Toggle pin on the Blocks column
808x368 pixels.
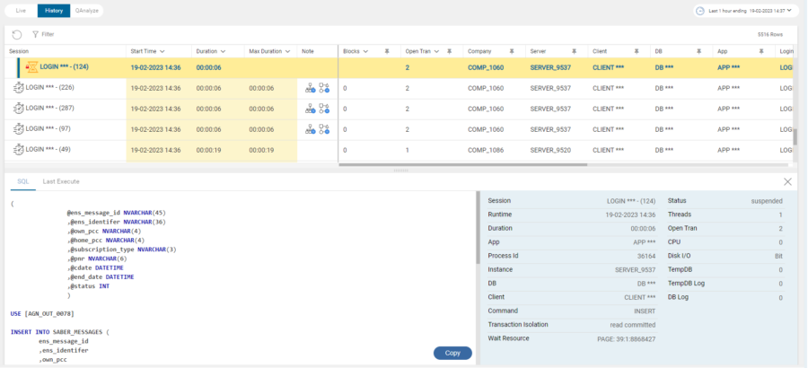386,51
